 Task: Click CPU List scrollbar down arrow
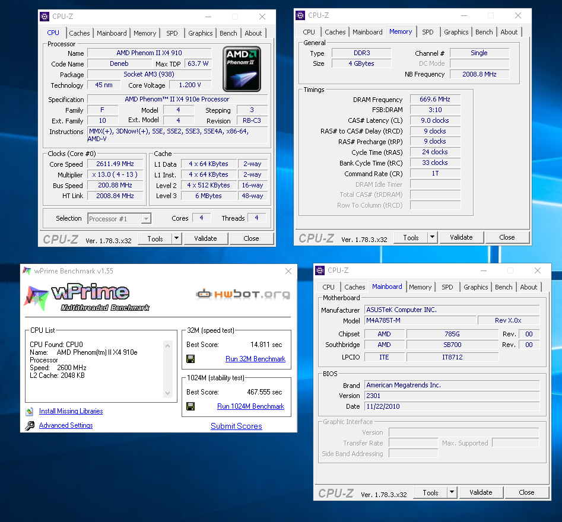[x=167, y=393]
